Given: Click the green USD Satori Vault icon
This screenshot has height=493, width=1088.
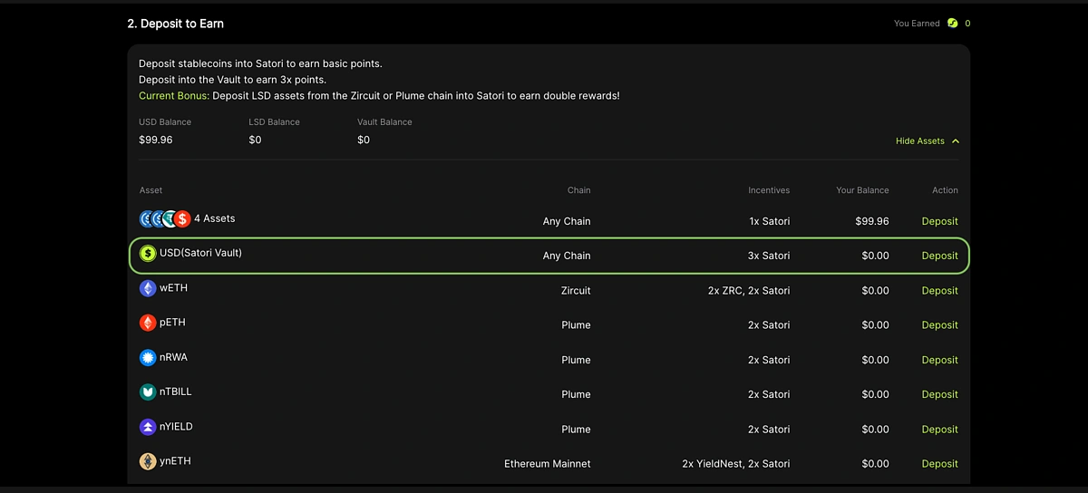Looking at the screenshot, I should tap(147, 255).
